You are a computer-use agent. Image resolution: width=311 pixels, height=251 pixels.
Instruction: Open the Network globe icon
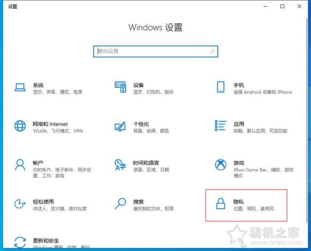pos(20,126)
